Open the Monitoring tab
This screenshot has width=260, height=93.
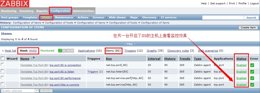click(9, 11)
